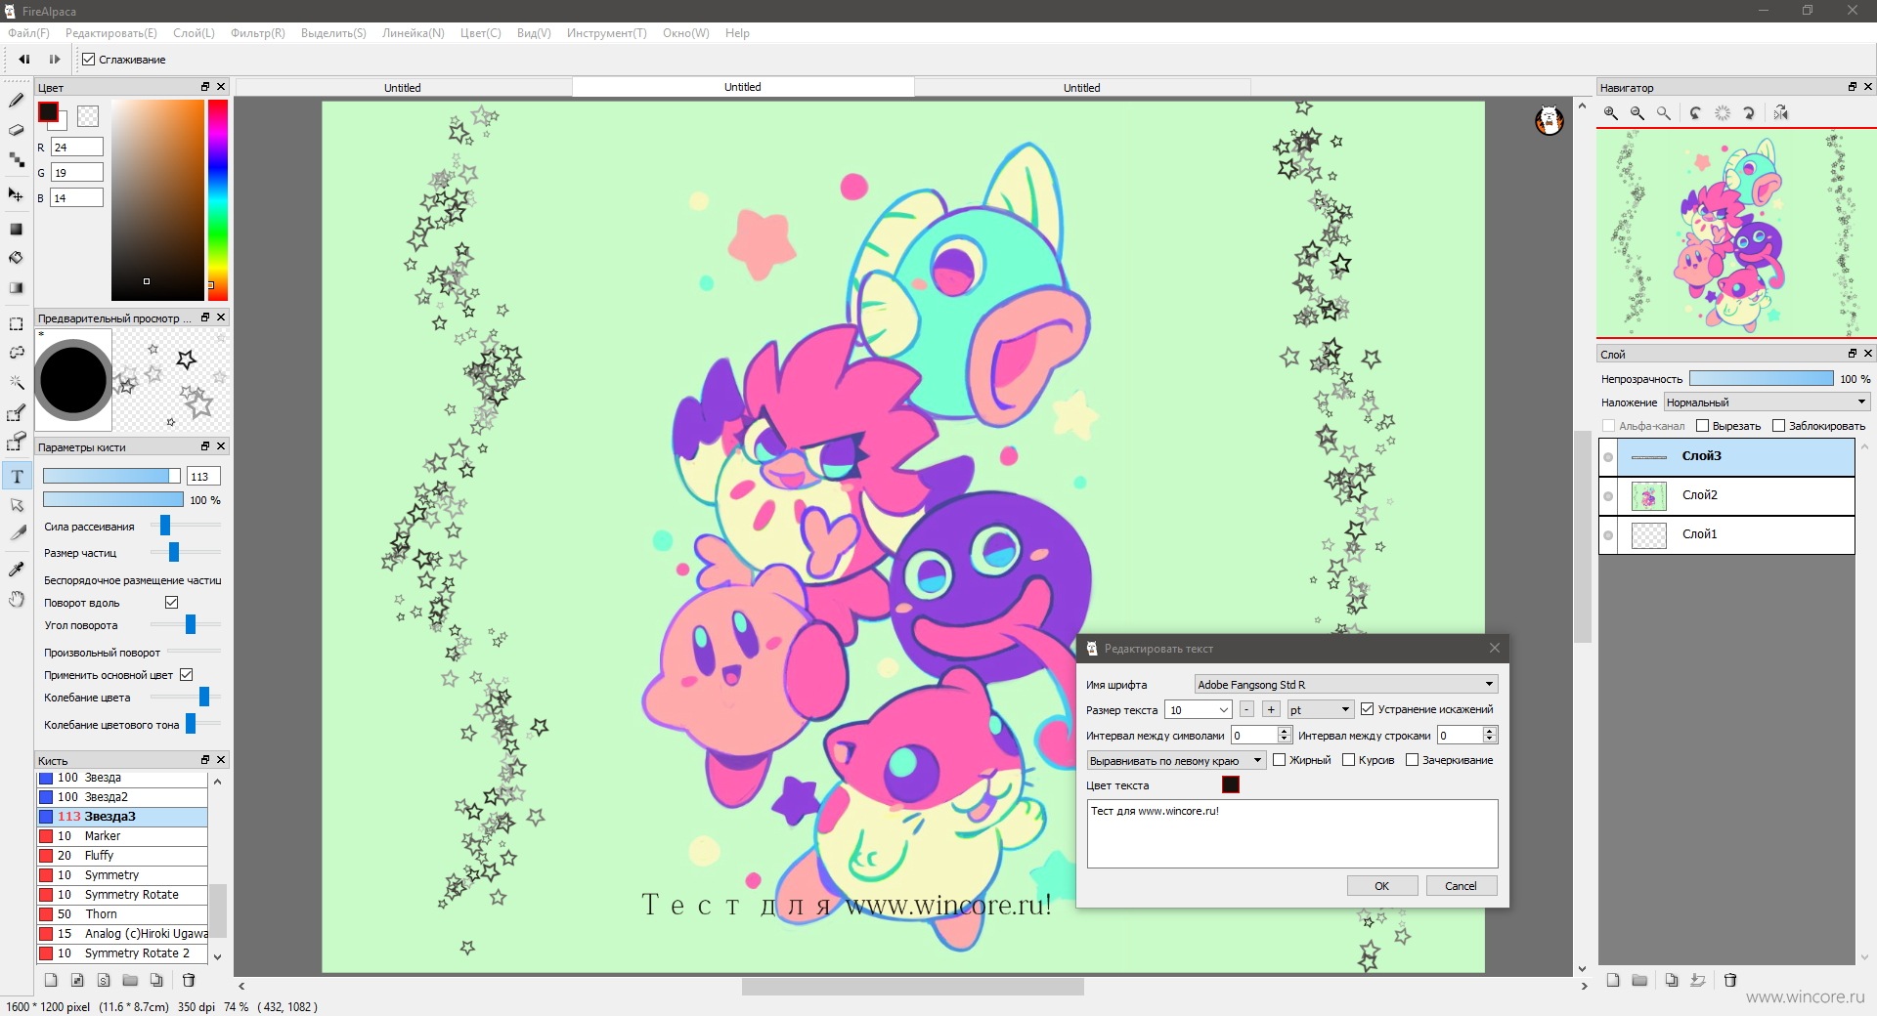Open the Инструмент menu
1877x1016 pixels.
(x=606, y=33)
